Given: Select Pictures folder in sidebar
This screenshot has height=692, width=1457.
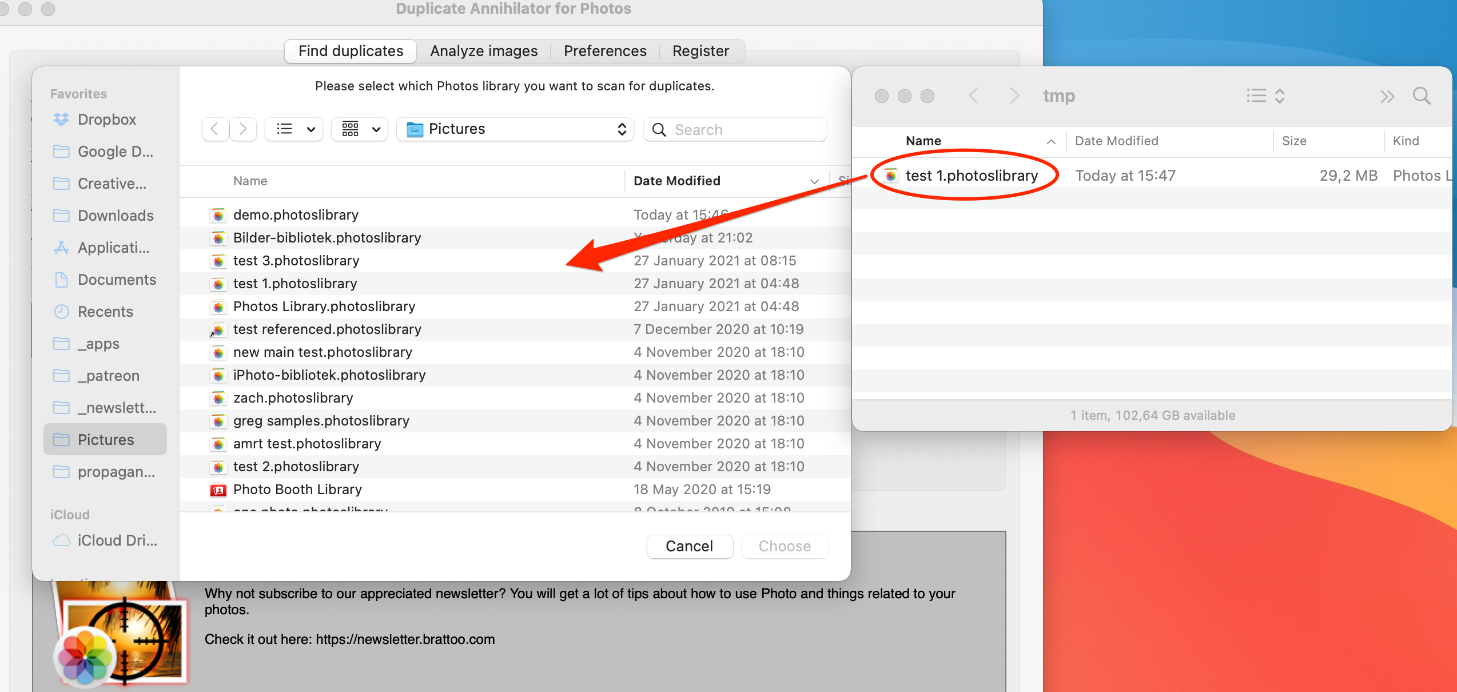Looking at the screenshot, I should [105, 440].
